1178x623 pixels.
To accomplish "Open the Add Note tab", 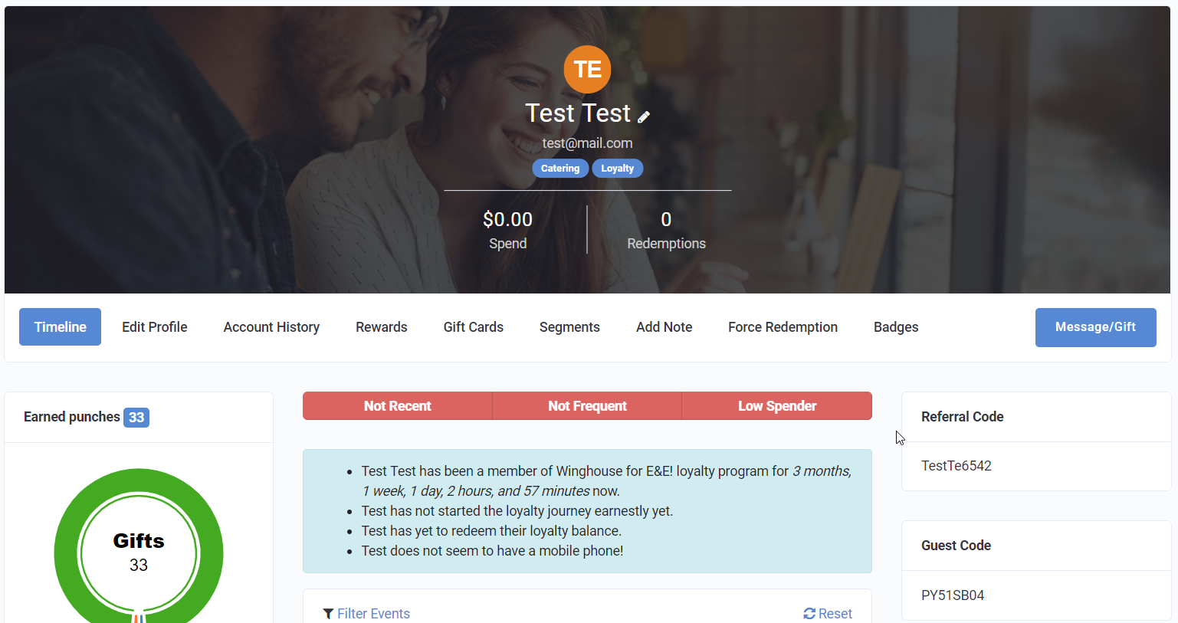I will coord(664,327).
